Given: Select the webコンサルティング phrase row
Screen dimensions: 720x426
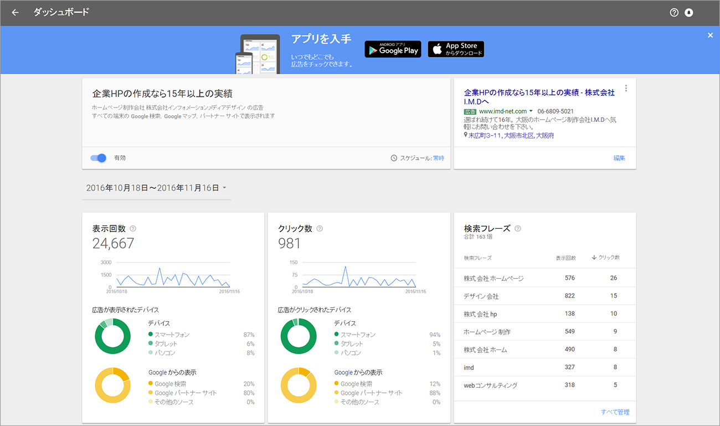Looking at the screenshot, I should (x=544, y=385).
